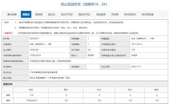The height and width of the screenshot is (104, 169).
Task: Switch to the 销控表 tab
Action: click(39, 14)
